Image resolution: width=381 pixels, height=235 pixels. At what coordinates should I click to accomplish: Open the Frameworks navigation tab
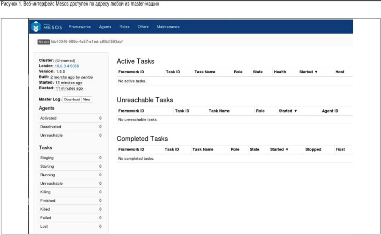pos(80,27)
